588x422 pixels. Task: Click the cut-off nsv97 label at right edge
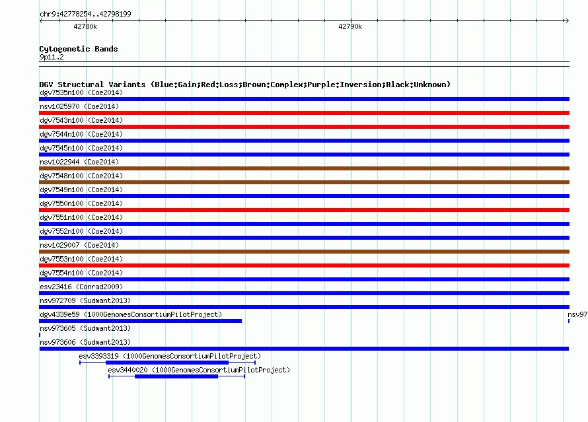(x=577, y=314)
